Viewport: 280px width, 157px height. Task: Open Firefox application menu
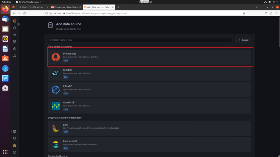click(276, 13)
